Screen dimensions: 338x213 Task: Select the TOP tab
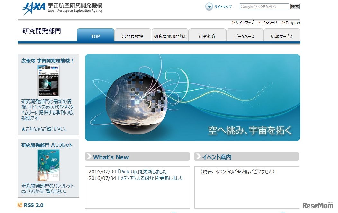[95, 35]
